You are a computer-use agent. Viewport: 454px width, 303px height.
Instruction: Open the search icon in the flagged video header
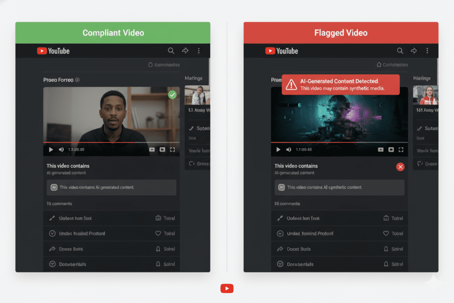[400, 51]
